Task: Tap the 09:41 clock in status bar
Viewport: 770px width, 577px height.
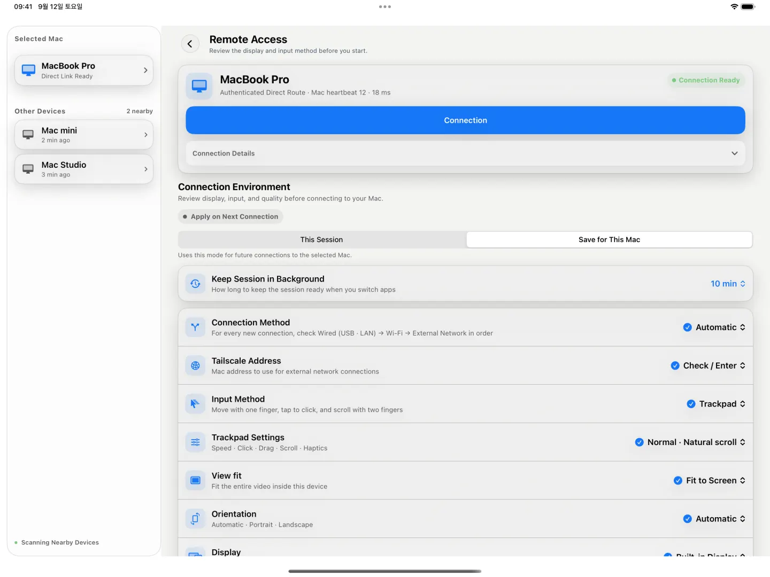Action: 23,7
